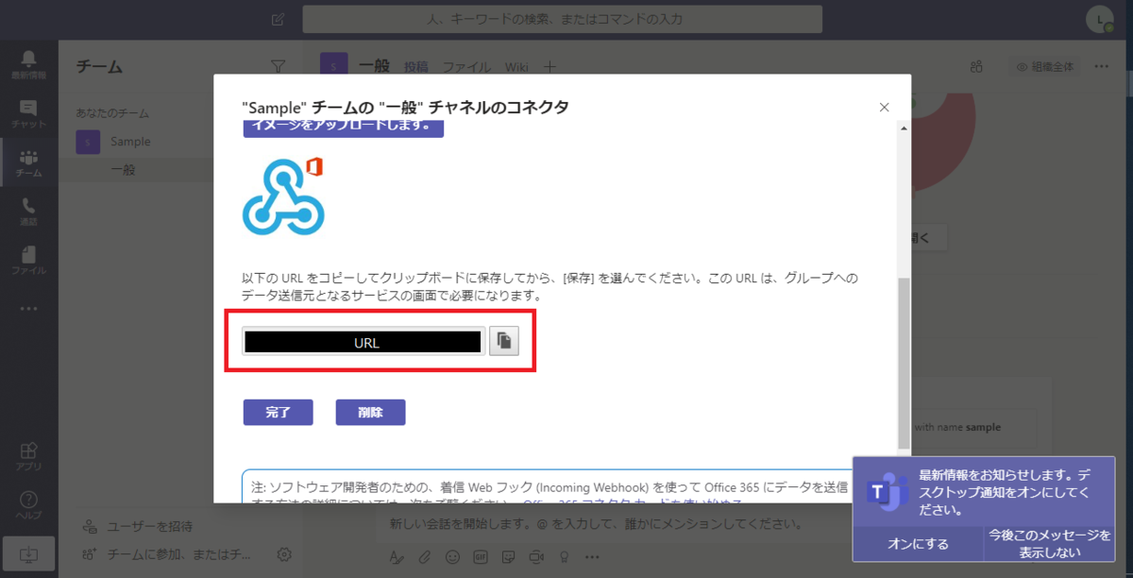
Task: Click the download desktop app icon
Action: point(28,554)
